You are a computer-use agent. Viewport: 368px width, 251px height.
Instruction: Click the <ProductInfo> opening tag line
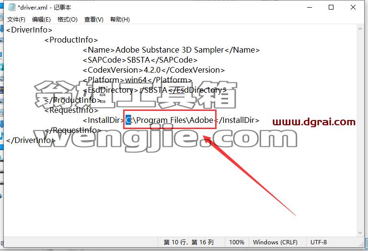click(71, 40)
